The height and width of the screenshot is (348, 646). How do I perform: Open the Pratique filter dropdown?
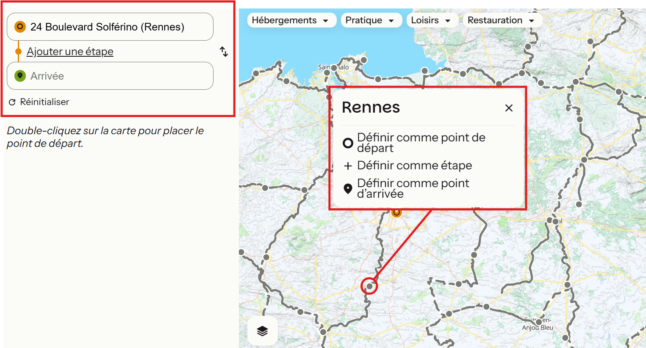370,20
